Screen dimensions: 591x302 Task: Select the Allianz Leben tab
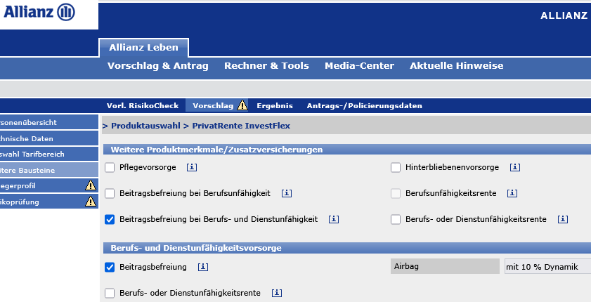pyautogui.click(x=143, y=48)
